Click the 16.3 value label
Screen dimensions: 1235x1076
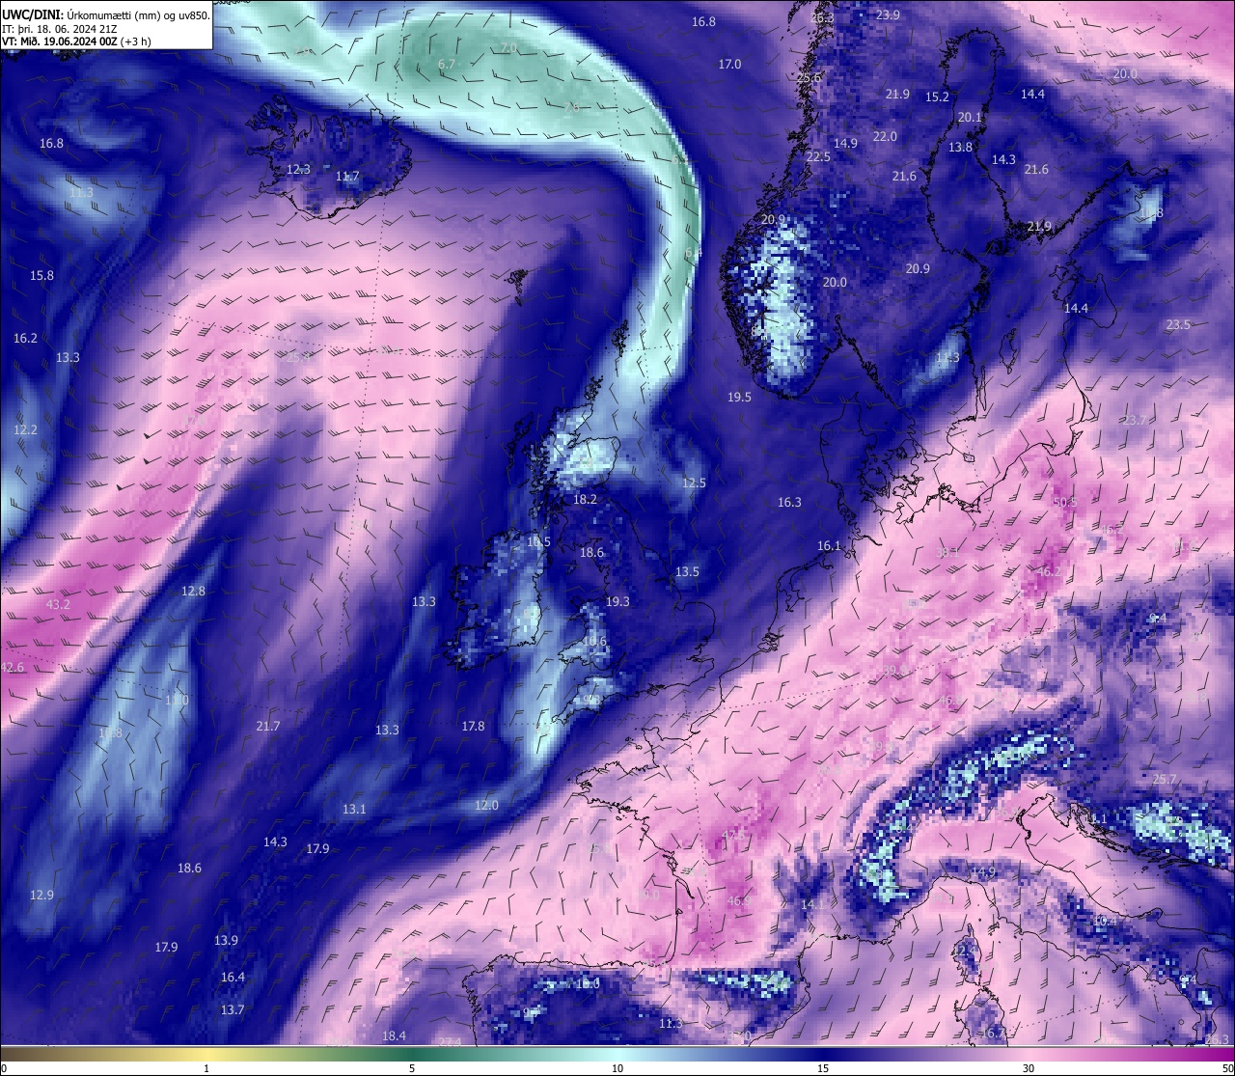pos(789,502)
